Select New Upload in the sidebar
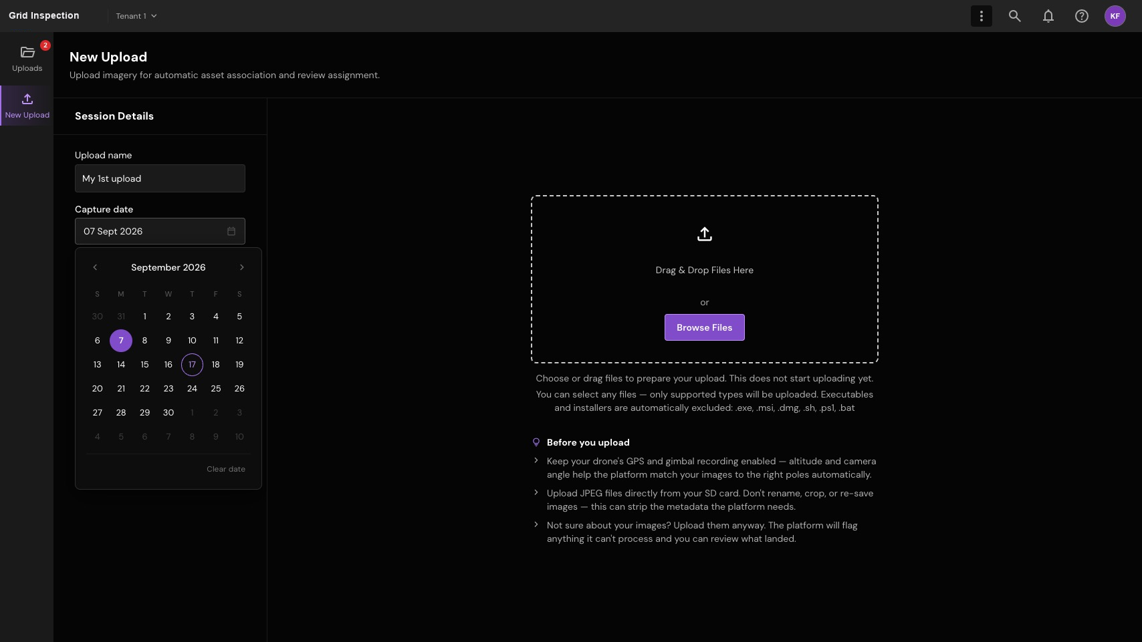 (27, 106)
